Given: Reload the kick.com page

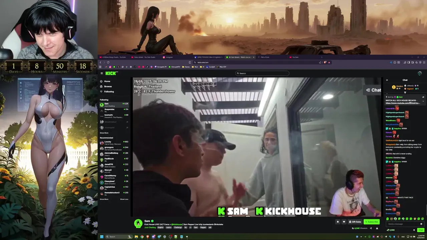Looking at the screenshot, I should click(108, 62).
